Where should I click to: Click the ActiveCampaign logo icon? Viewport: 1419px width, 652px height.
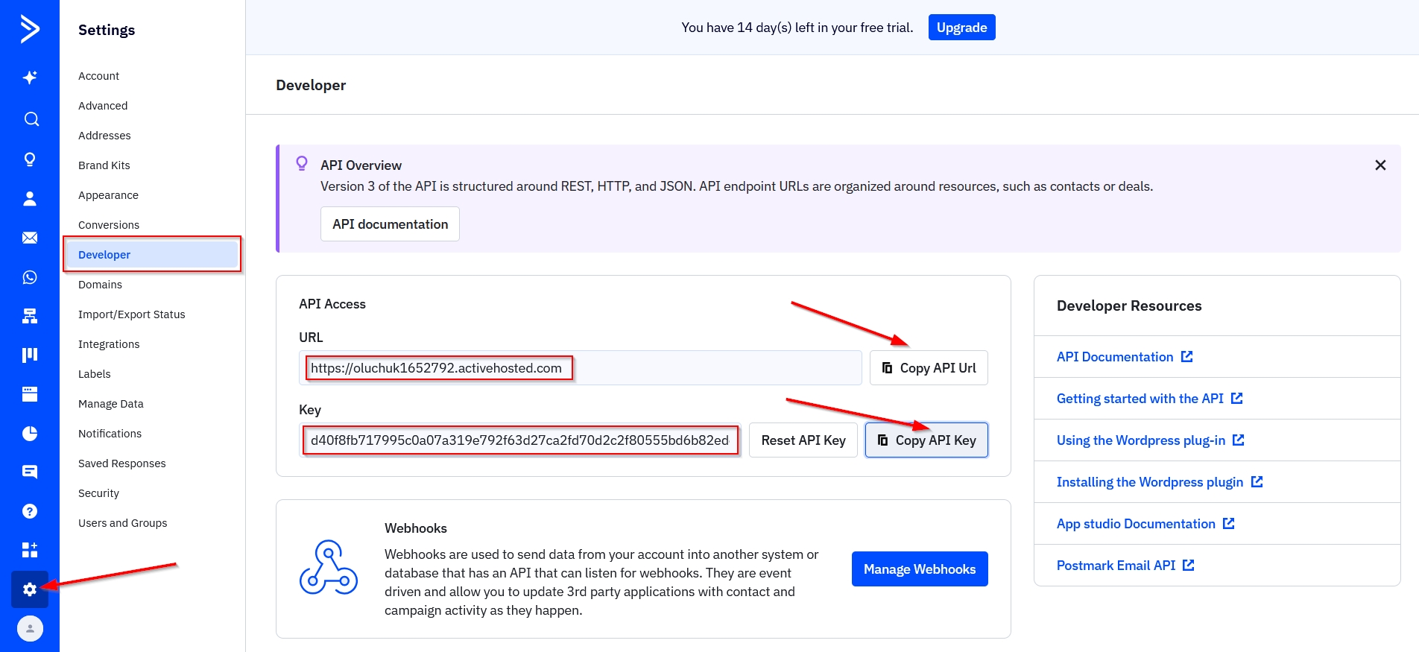[x=30, y=29]
